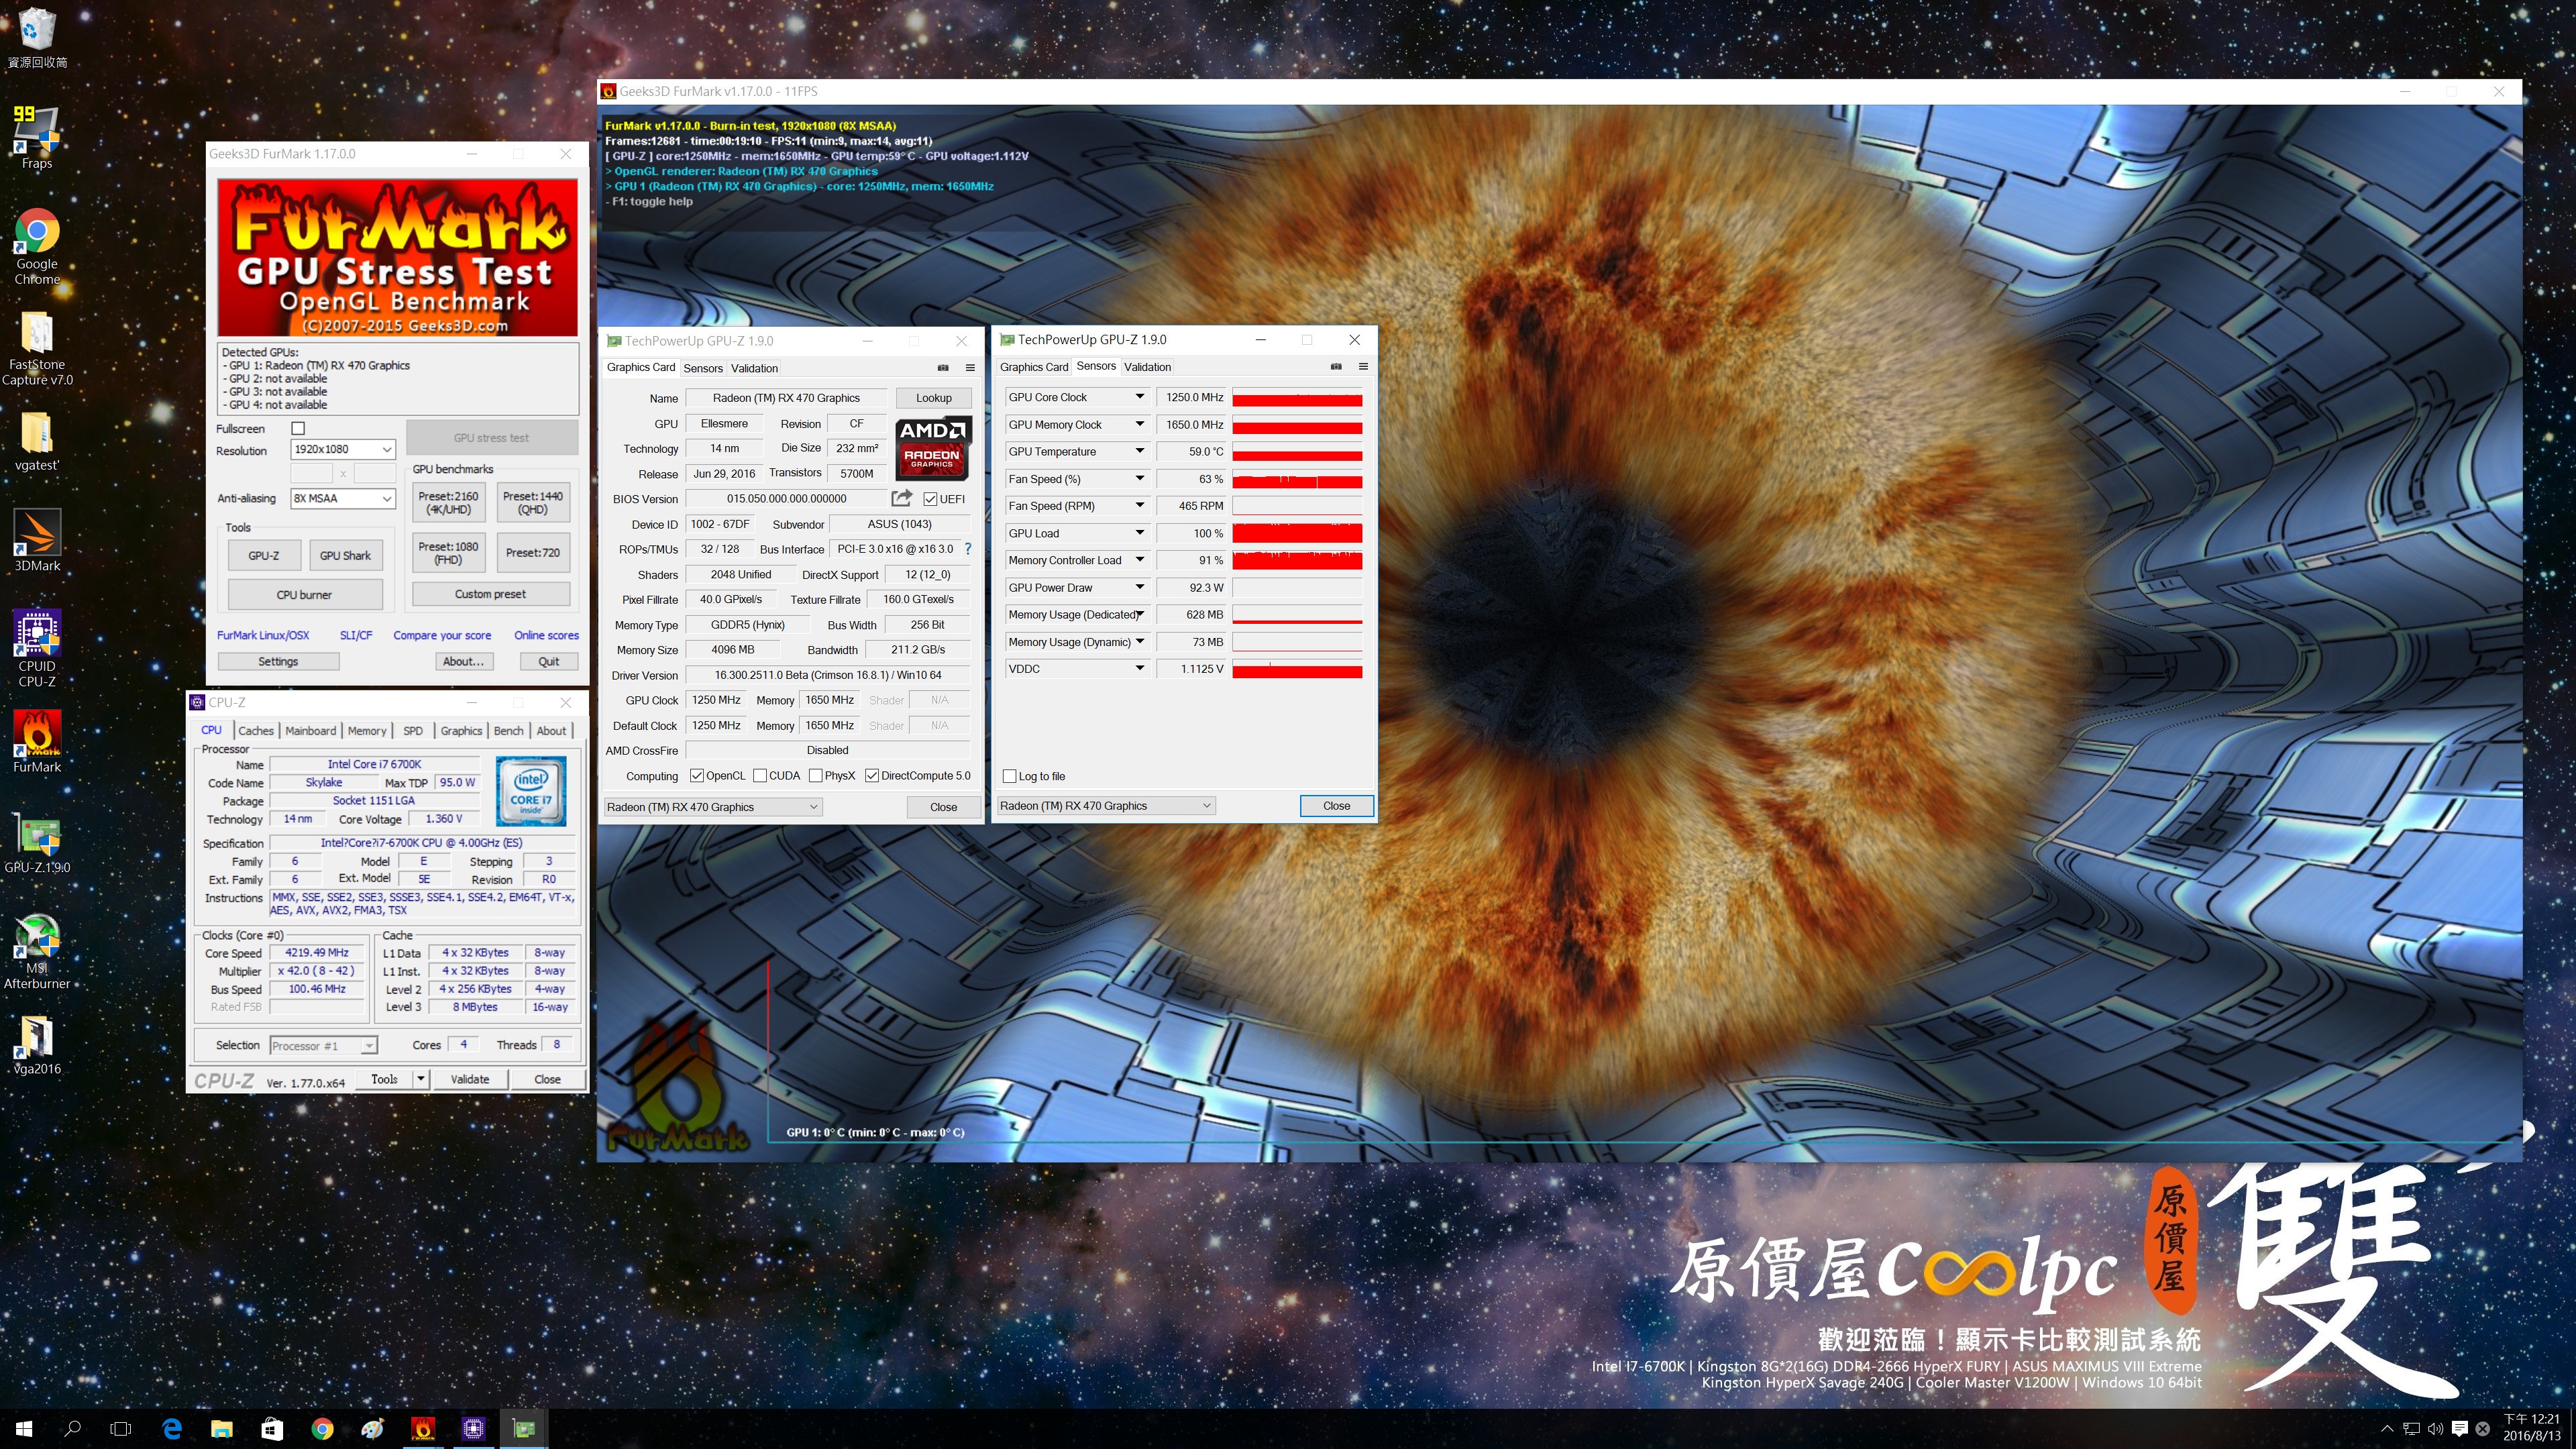The width and height of the screenshot is (2576, 1449).
Task: Toggle the UEFI checkbox
Action: tap(930, 499)
